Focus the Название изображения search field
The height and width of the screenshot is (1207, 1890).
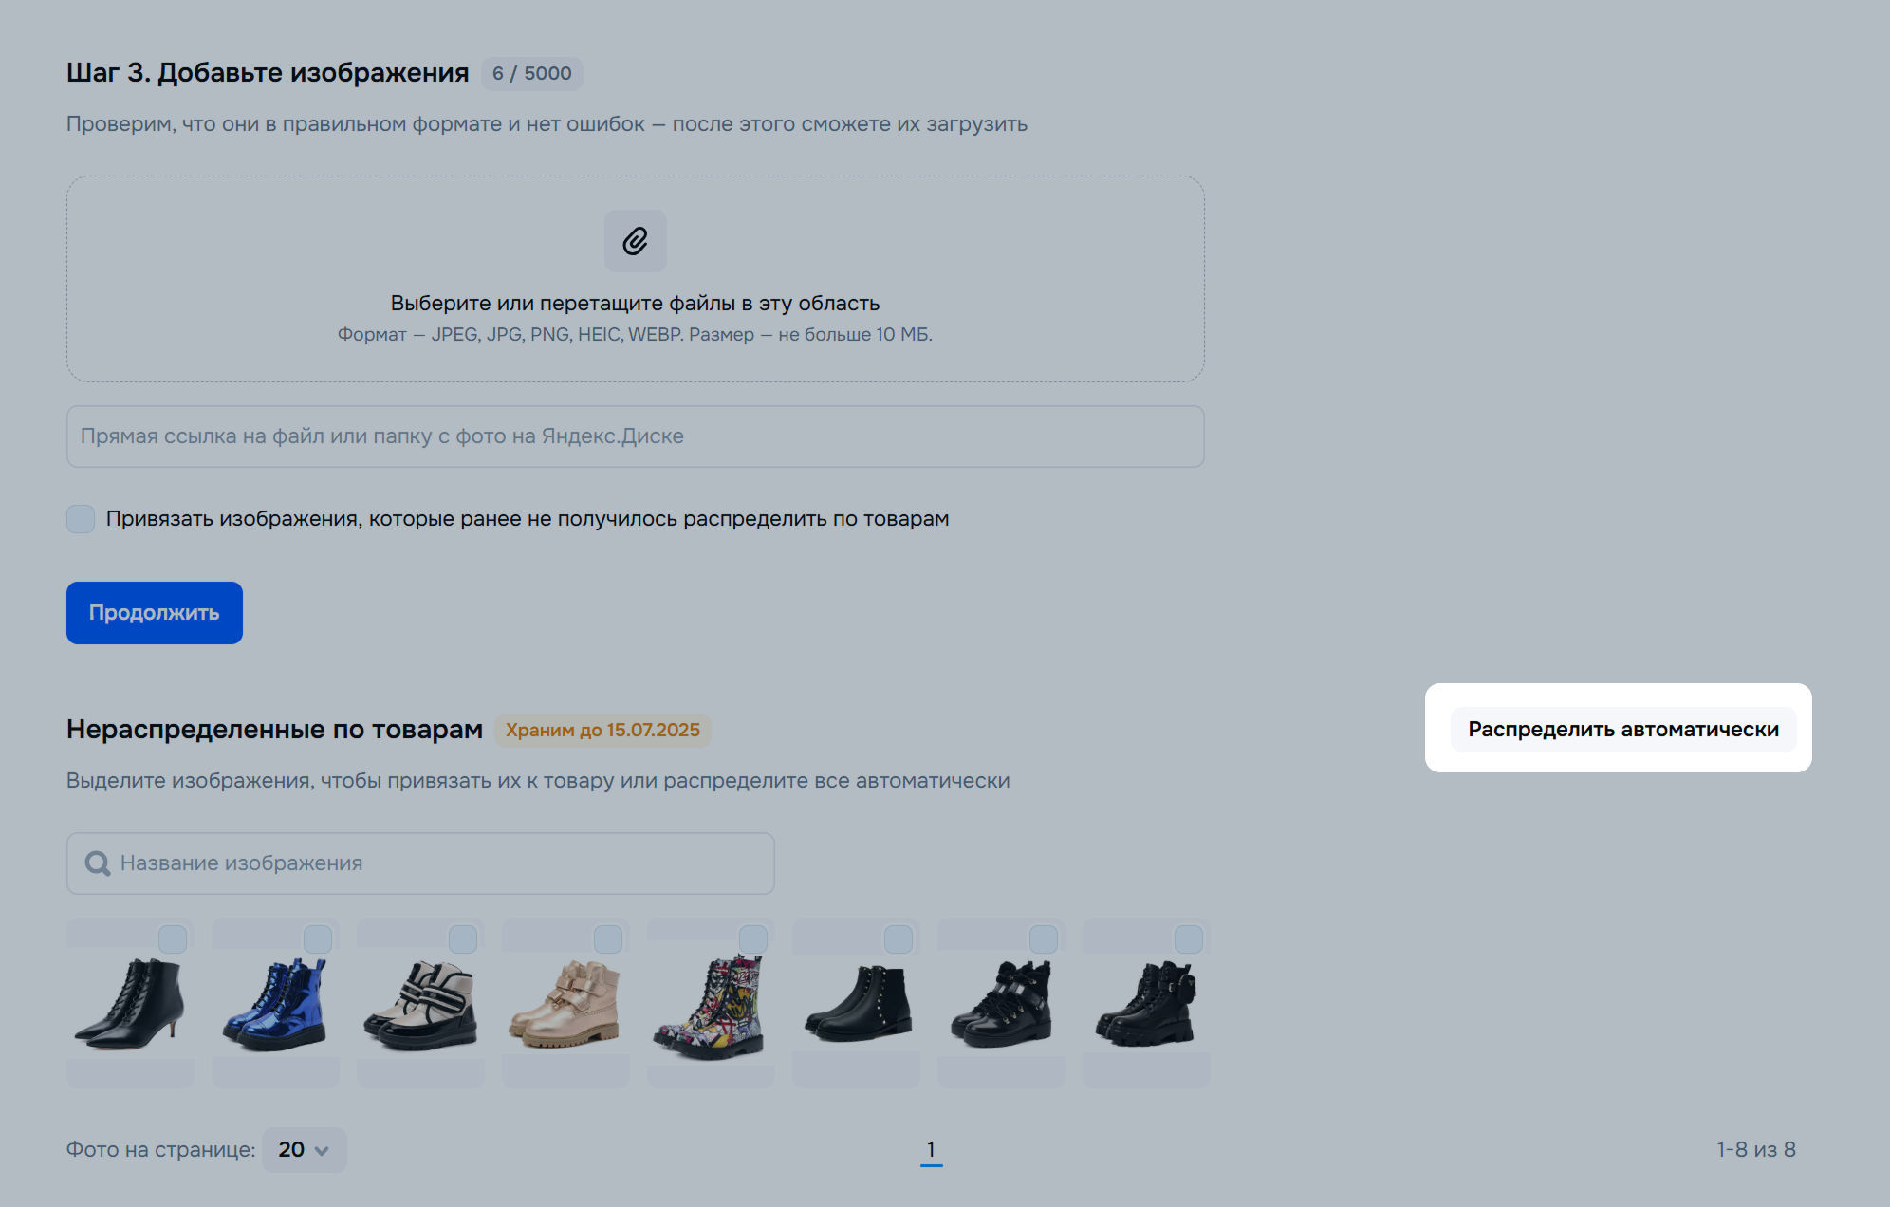coord(420,863)
